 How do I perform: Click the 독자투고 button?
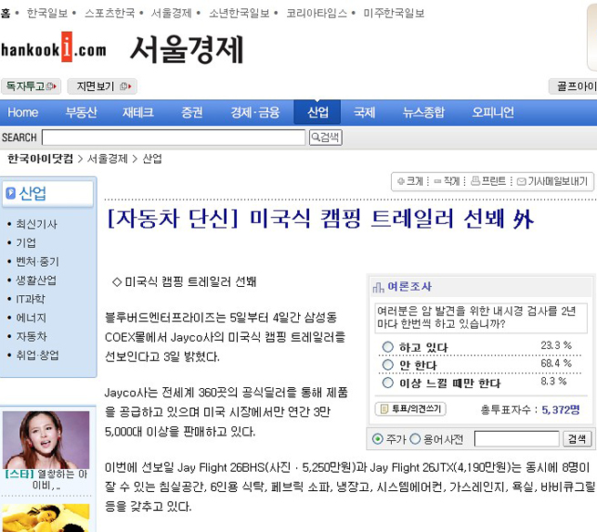[31, 87]
